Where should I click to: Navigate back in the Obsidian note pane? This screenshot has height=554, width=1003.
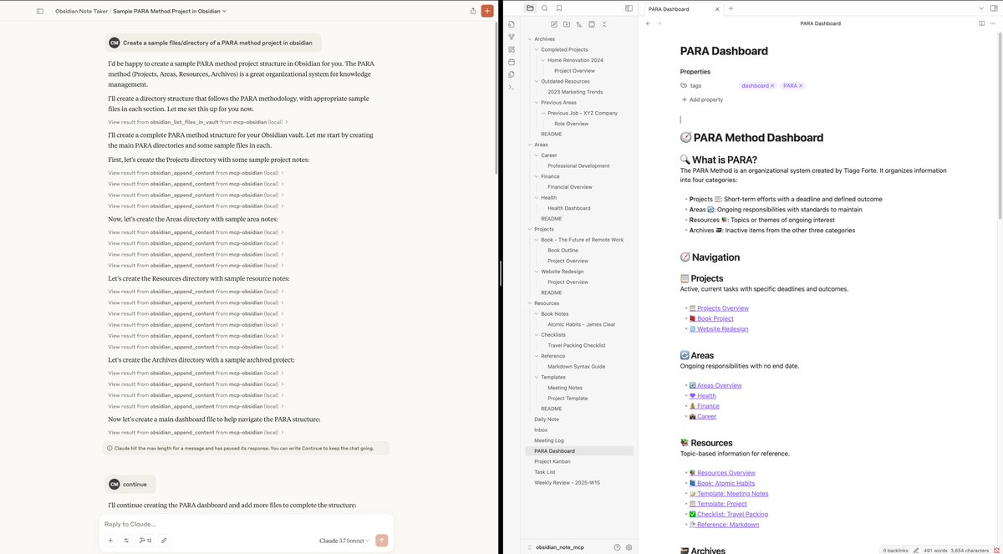click(649, 23)
